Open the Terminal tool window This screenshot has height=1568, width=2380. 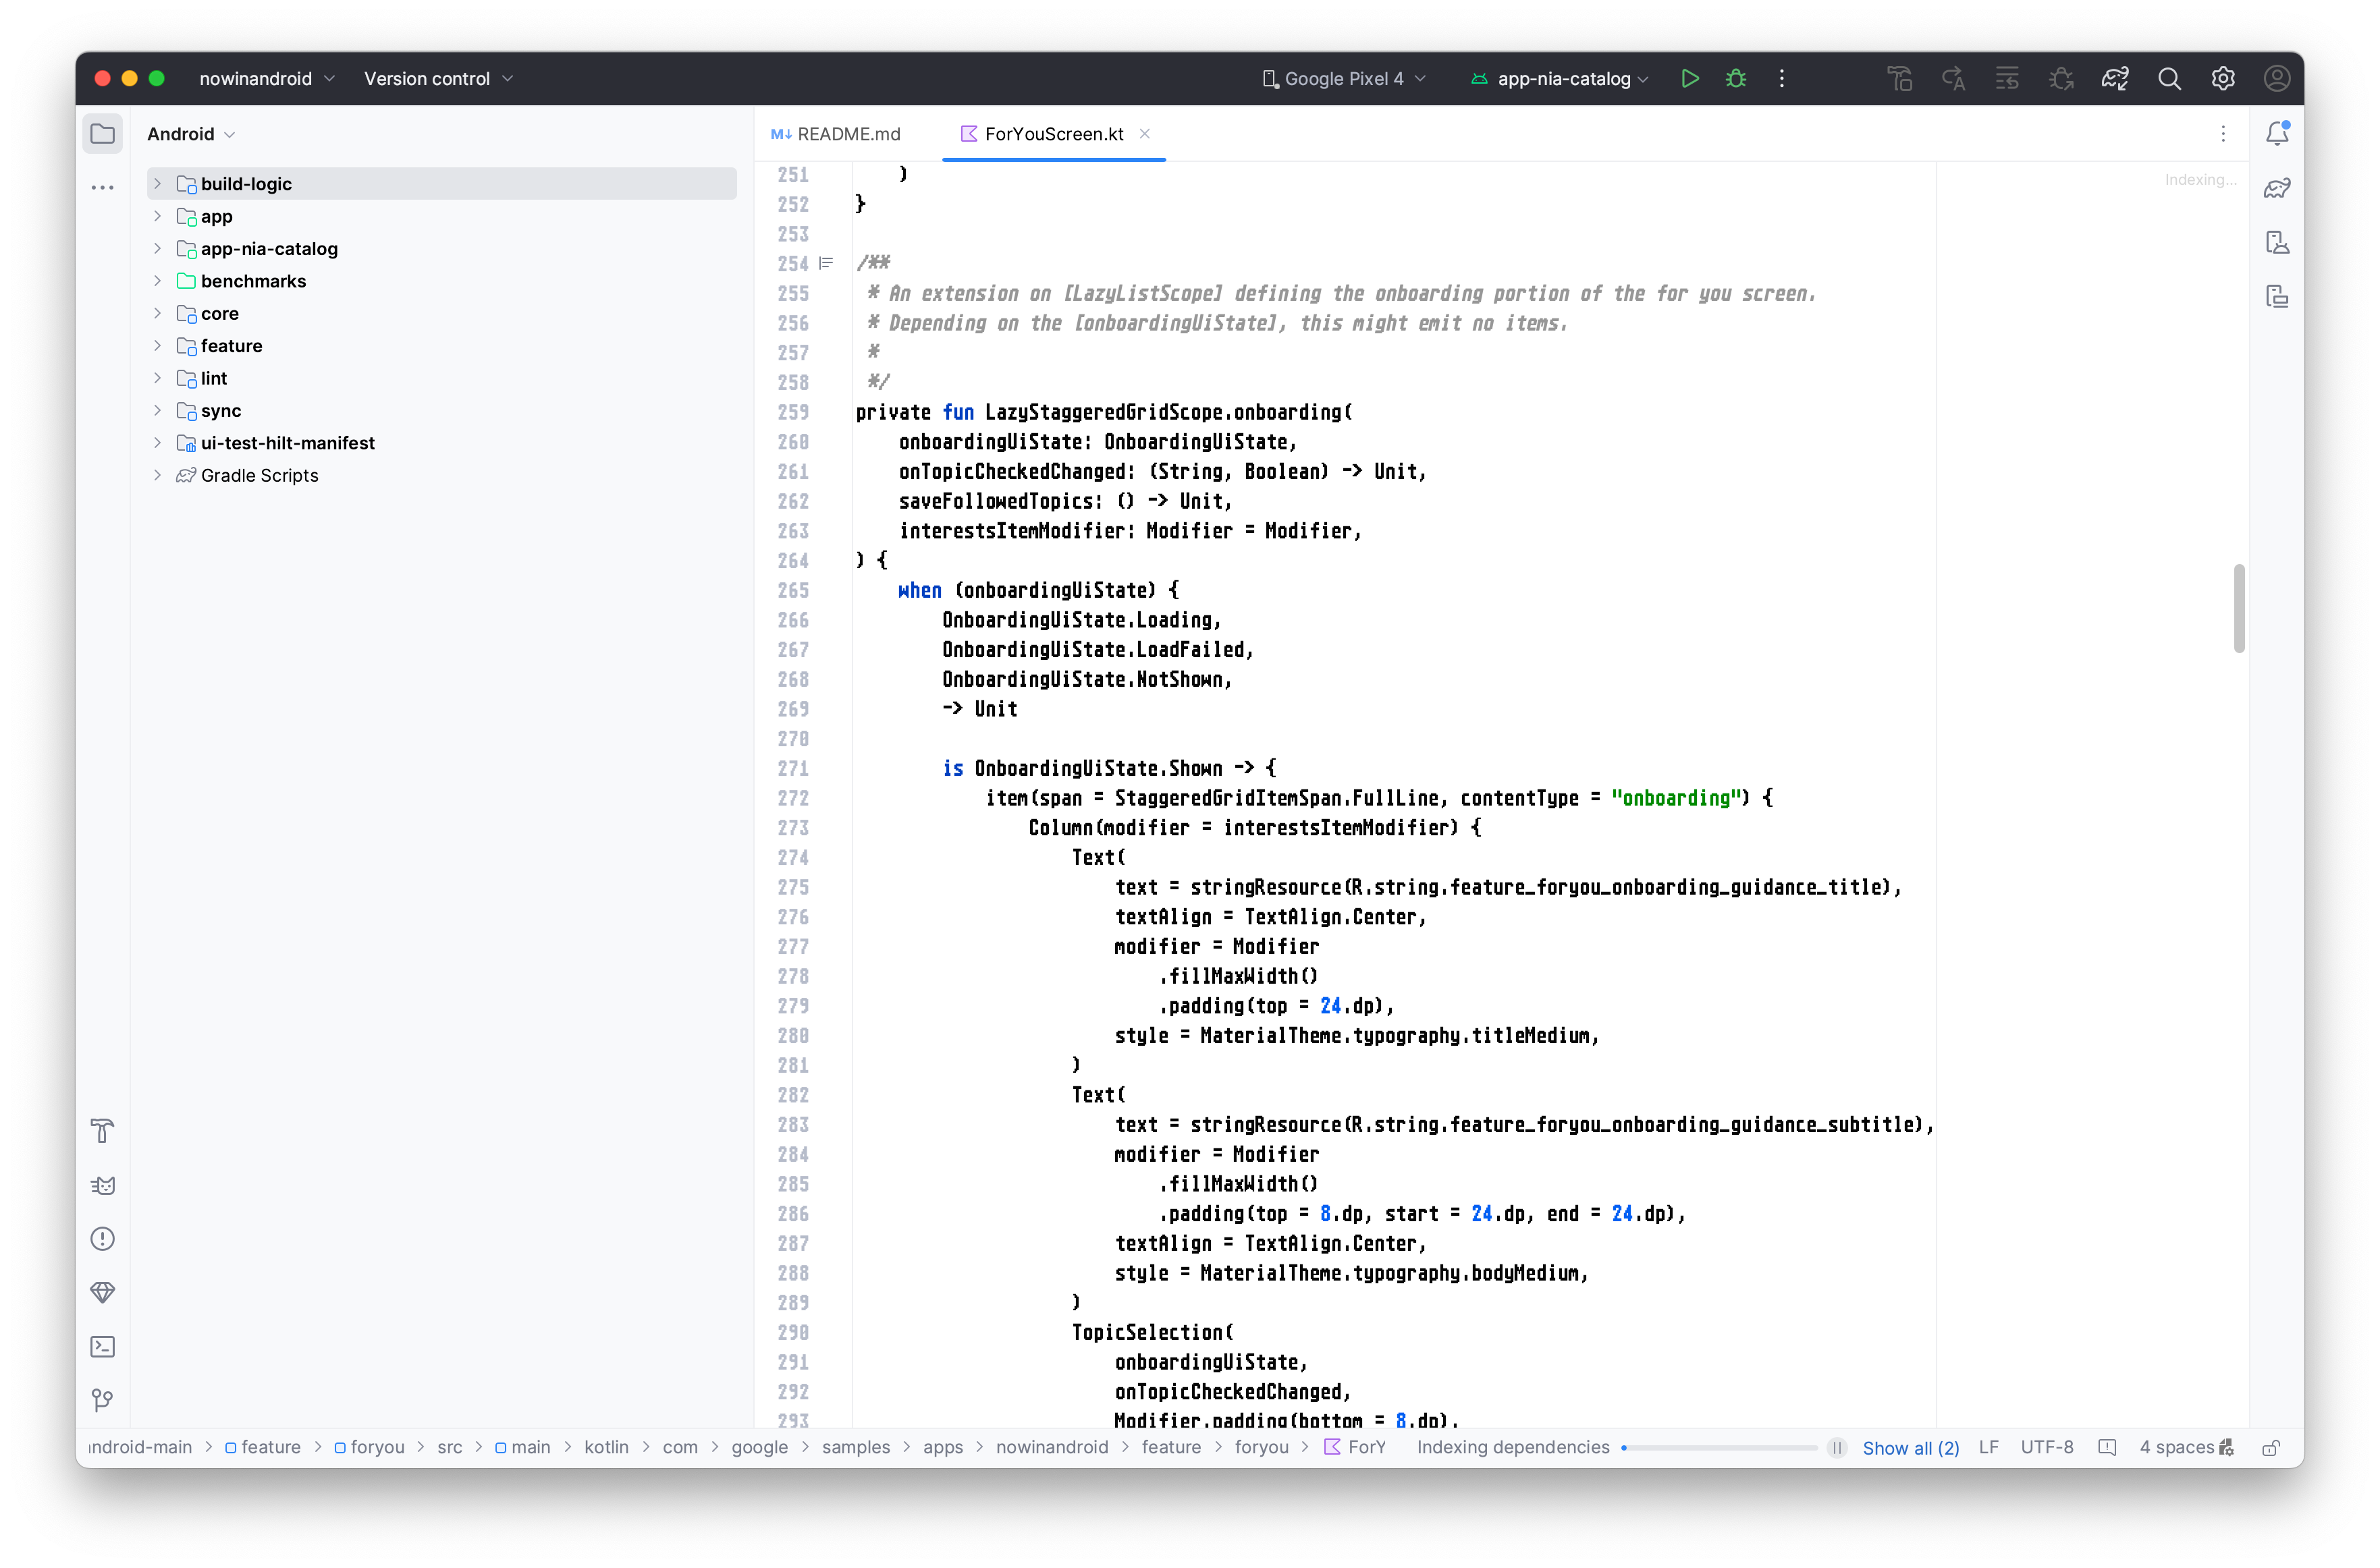coord(102,1346)
